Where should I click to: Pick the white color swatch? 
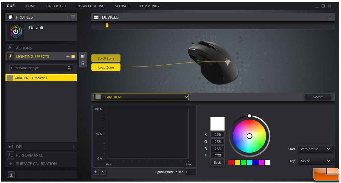tap(268, 163)
